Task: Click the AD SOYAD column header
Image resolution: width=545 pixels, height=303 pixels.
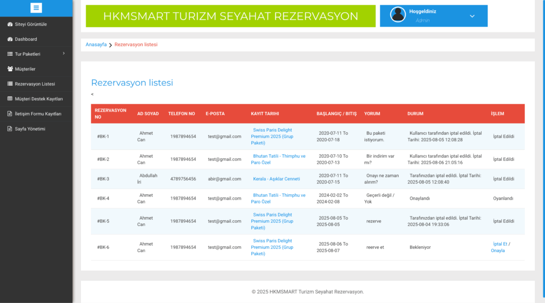Action: click(x=148, y=114)
